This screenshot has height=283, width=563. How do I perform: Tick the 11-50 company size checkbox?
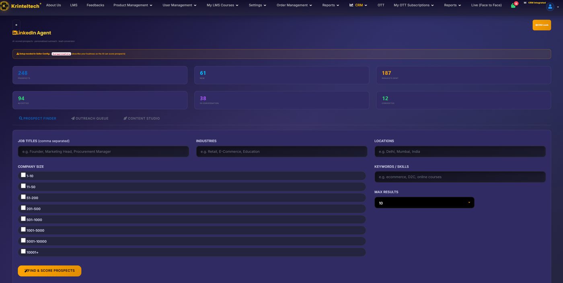(23, 186)
